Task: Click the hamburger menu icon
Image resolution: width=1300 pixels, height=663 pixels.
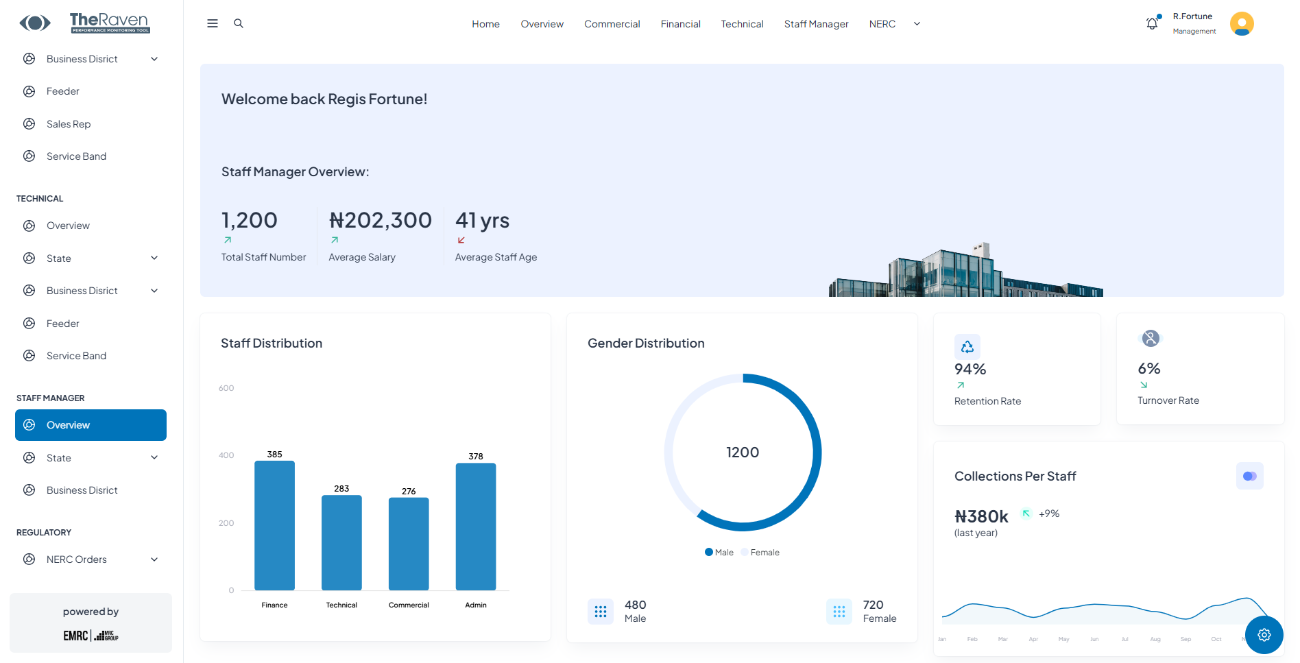Action: [x=213, y=23]
